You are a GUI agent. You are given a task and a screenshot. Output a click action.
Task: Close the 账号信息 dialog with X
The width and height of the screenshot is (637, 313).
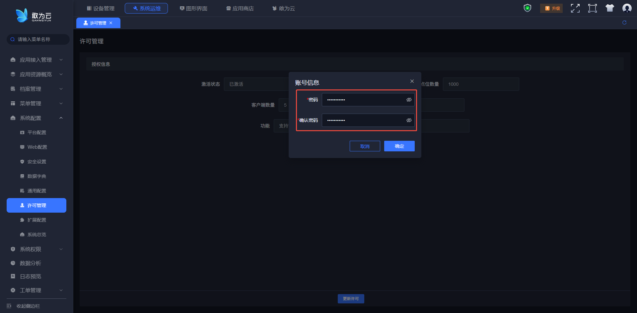(412, 81)
